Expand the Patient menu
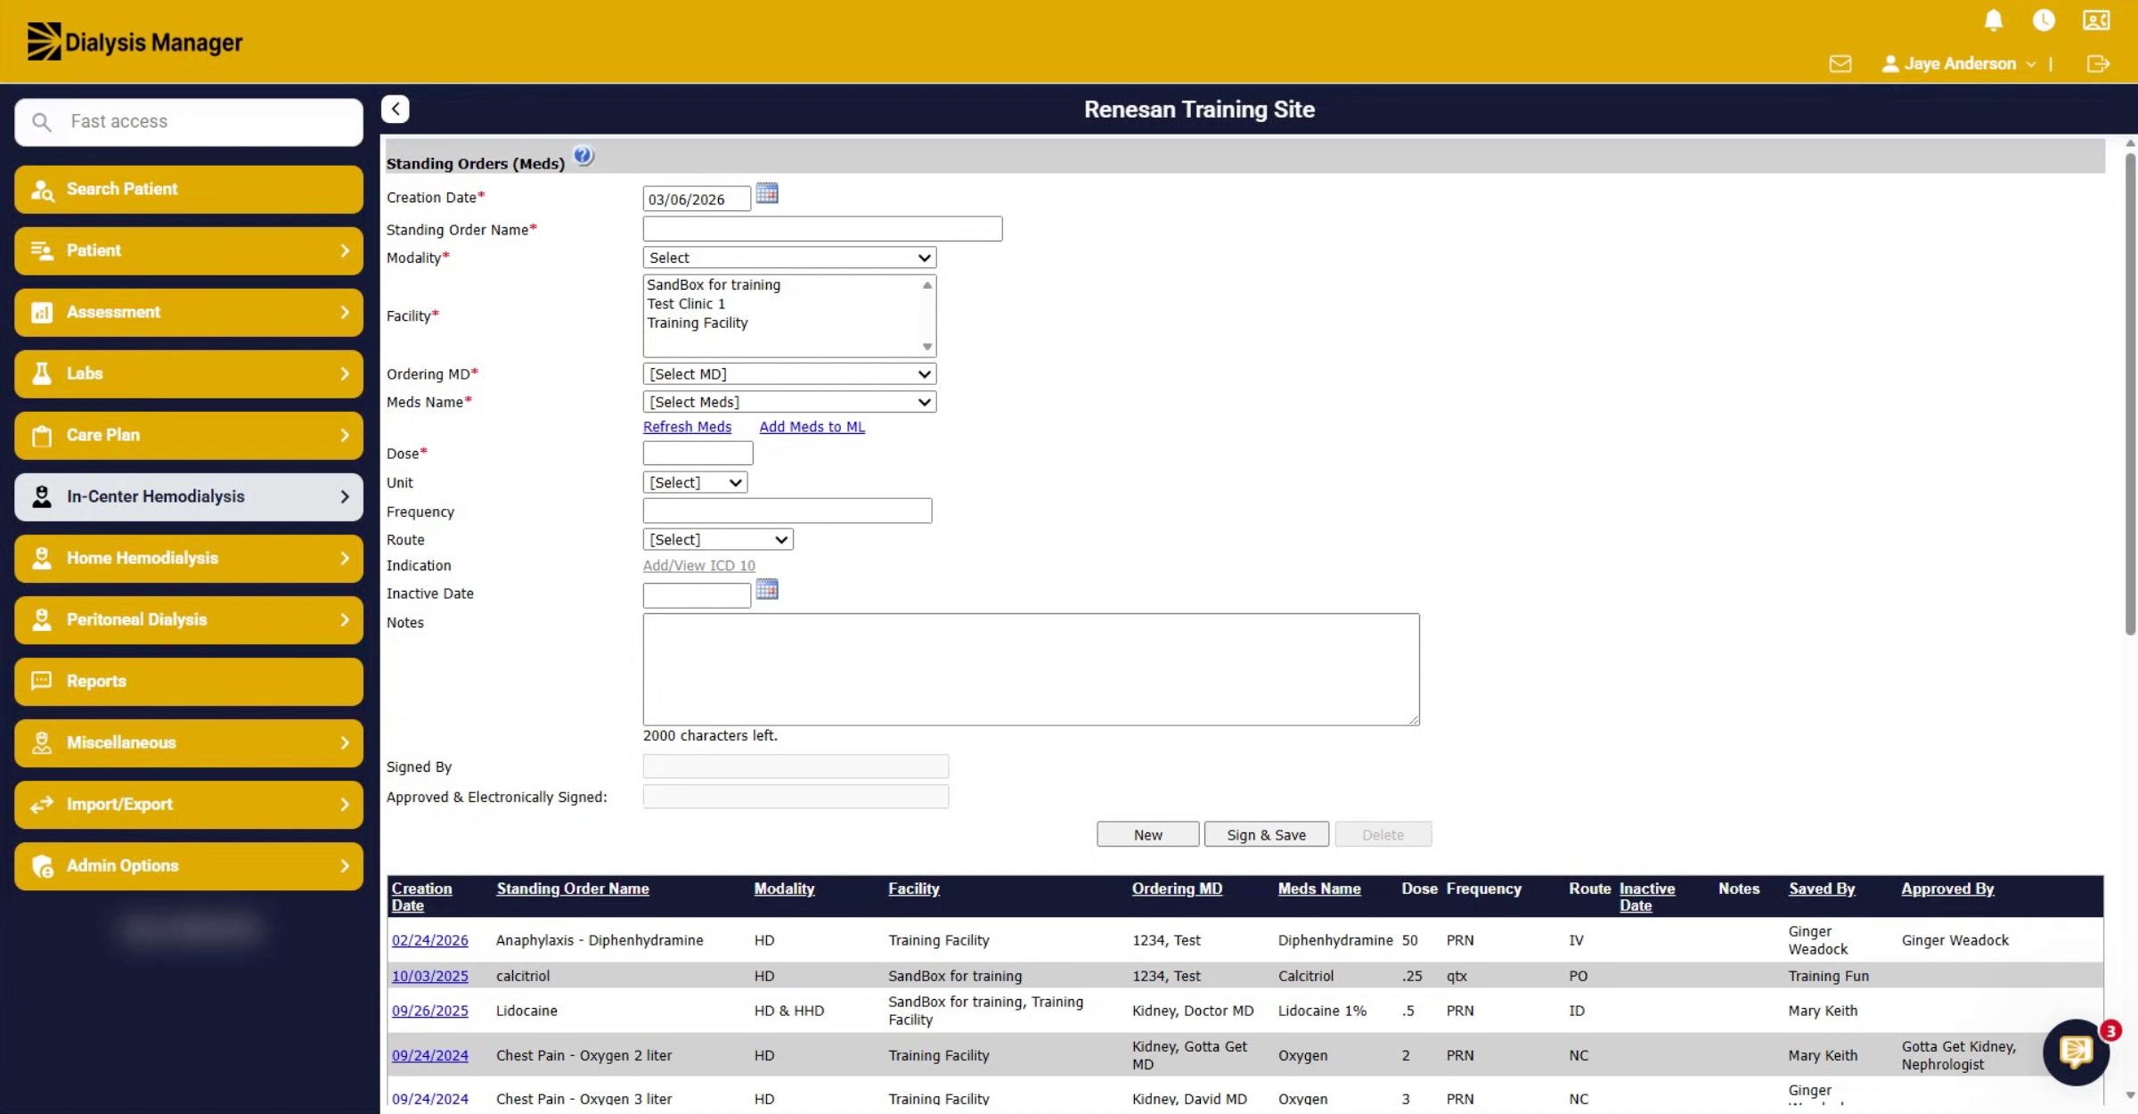The width and height of the screenshot is (2138, 1114). pyautogui.click(x=189, y=250)
